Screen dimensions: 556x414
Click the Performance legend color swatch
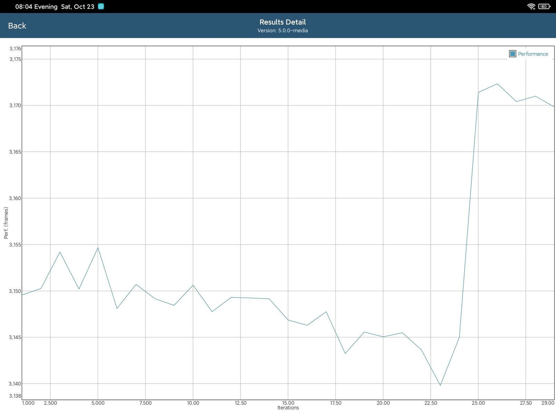tap(513, 54)
